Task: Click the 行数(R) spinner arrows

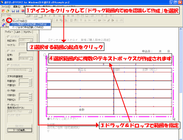Action: tap(30, 95)
